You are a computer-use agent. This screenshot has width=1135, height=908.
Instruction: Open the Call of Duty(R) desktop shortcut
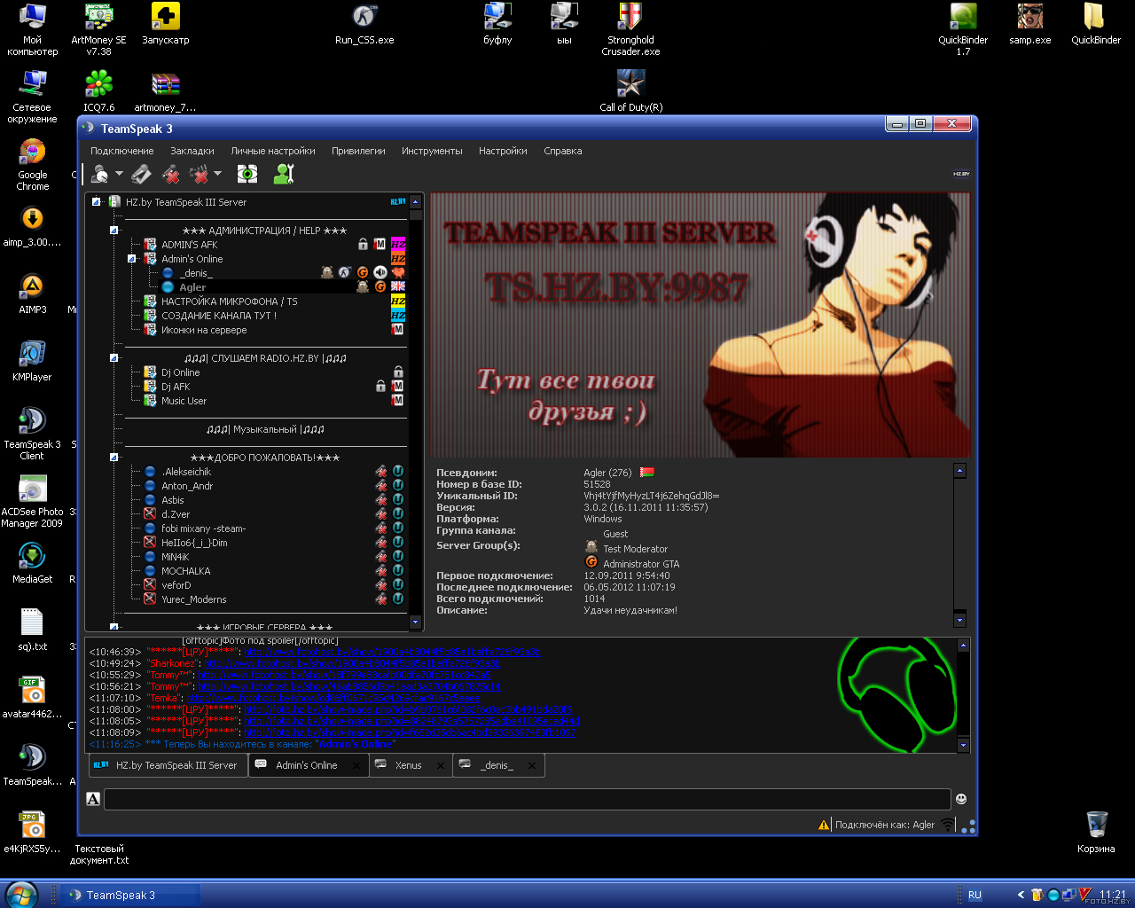[630, 91]
